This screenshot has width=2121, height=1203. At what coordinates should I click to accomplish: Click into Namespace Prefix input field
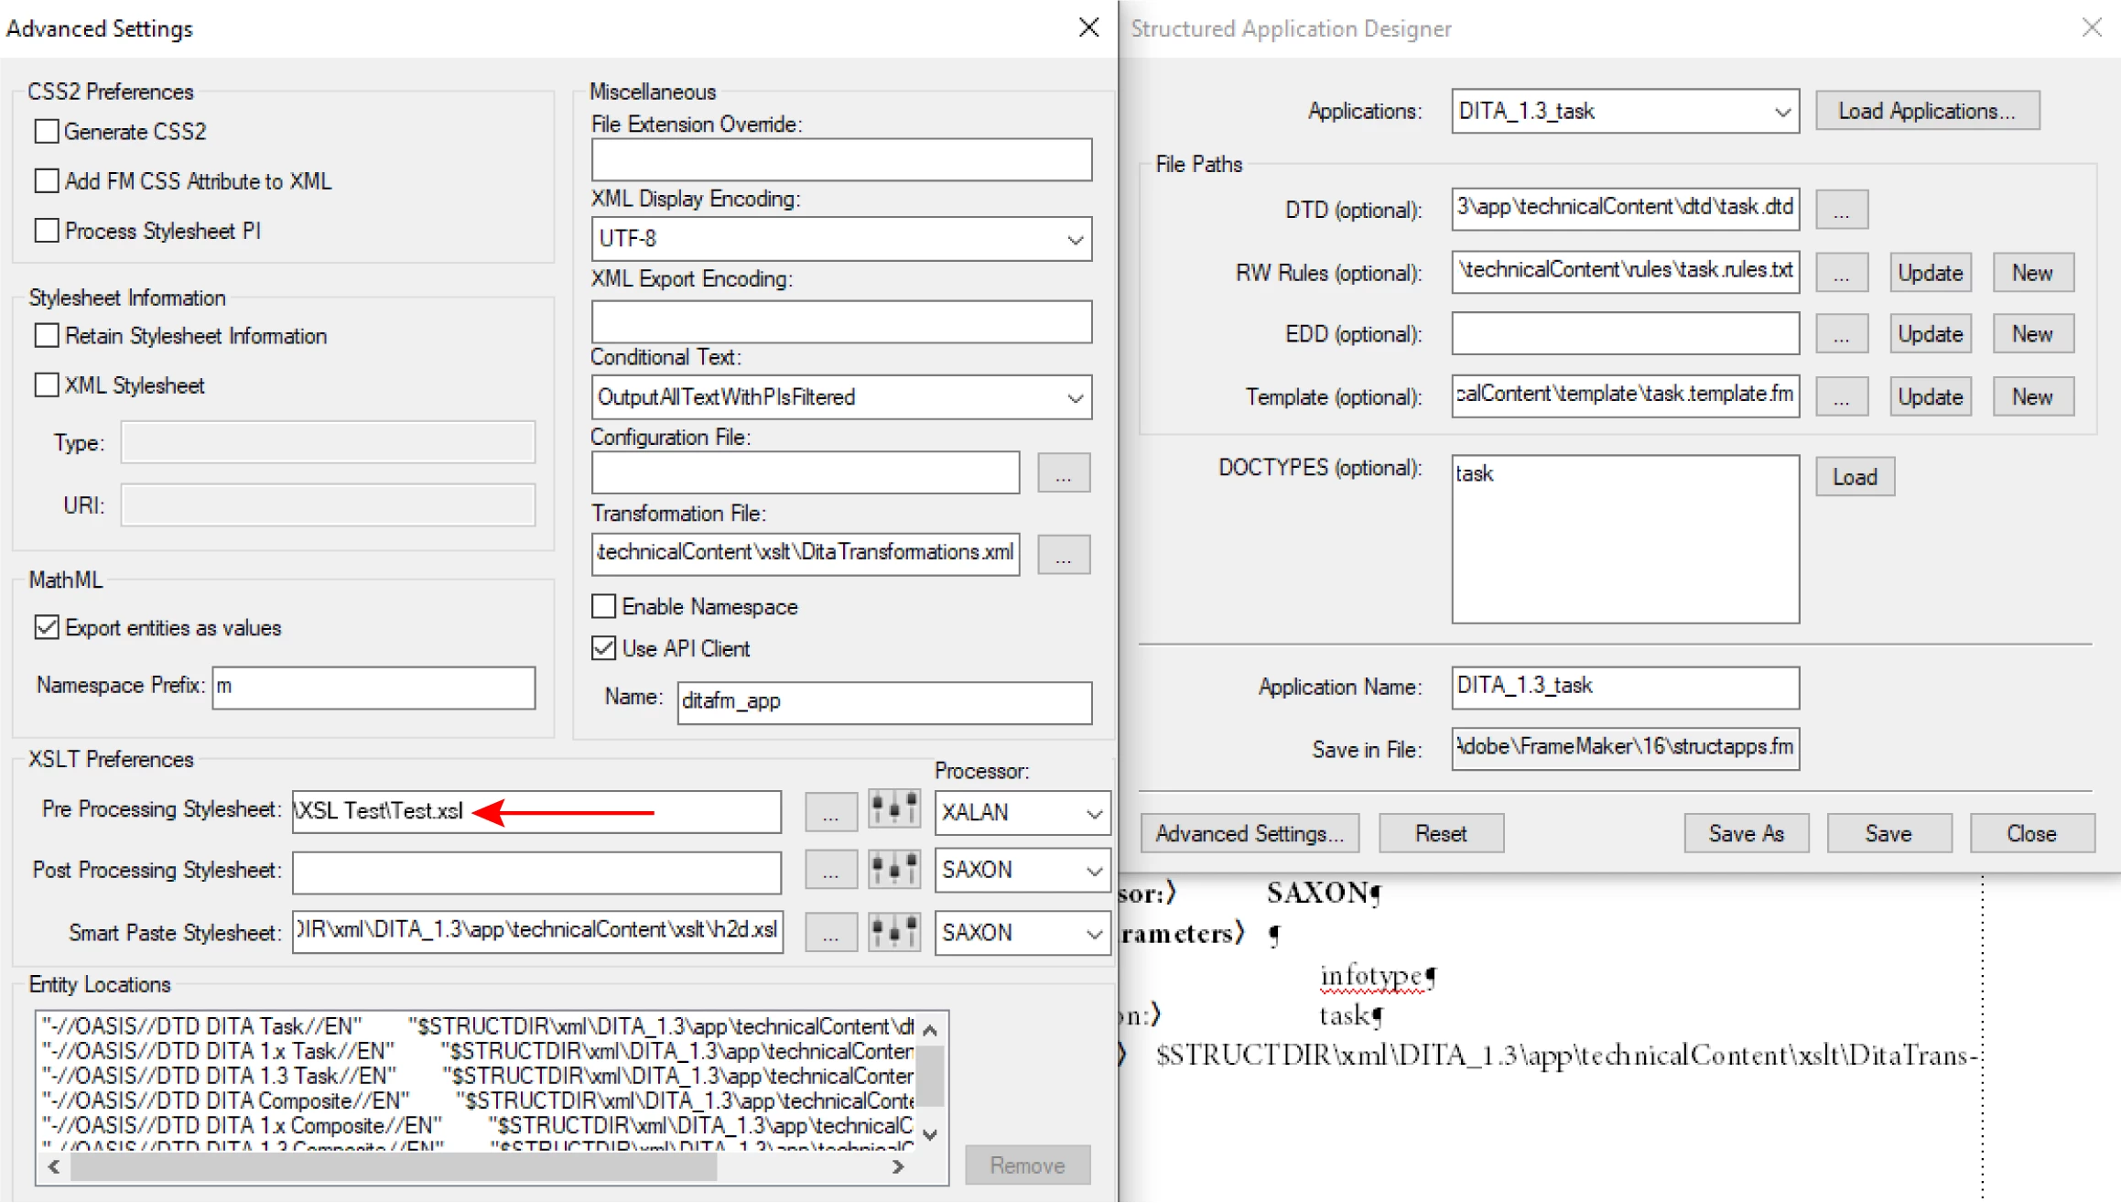373,687
